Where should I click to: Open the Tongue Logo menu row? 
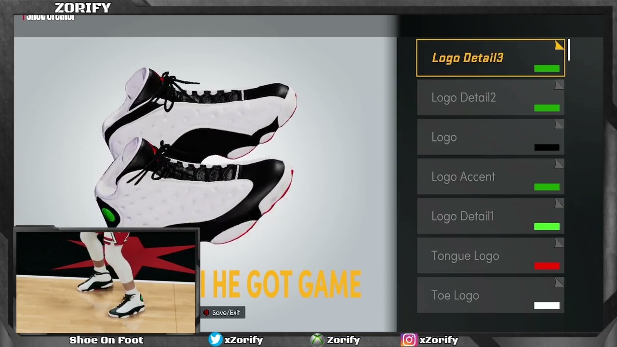[491, 255]
